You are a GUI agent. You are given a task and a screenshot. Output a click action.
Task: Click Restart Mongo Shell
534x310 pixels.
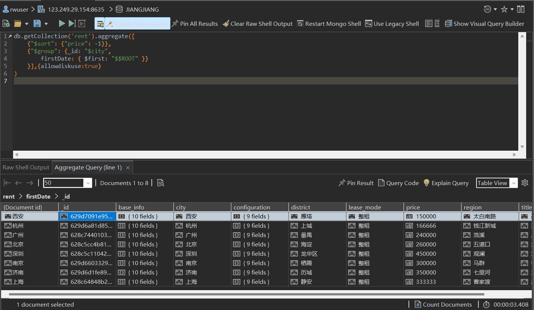tap(329, 24)
